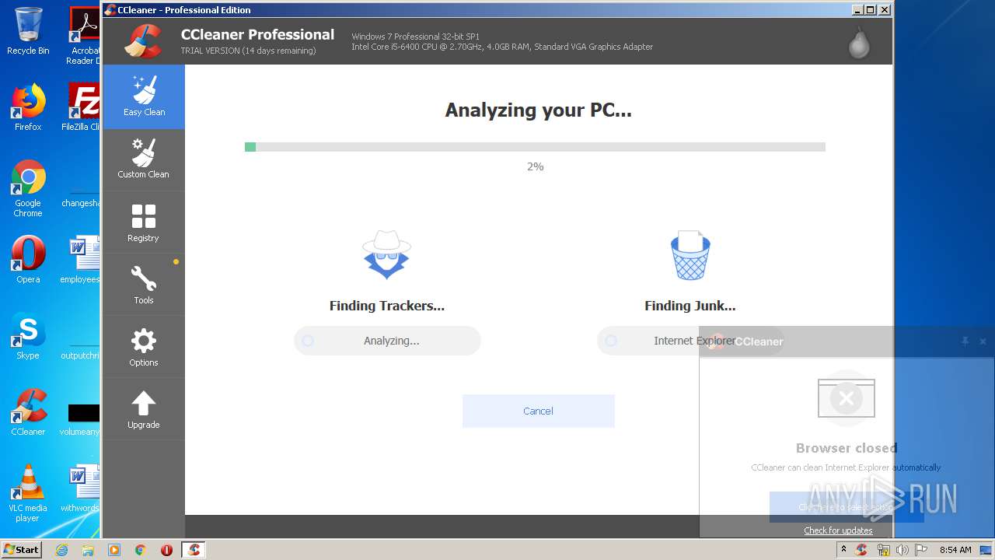Click the 'TRIAL VERSION (14 days remaining)' text
This screenshot has width=995, height=560.
tap(248, 51)
